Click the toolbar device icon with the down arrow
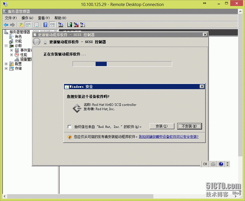Viewport: 245px width, 201px height. click(x=83, y=25)
